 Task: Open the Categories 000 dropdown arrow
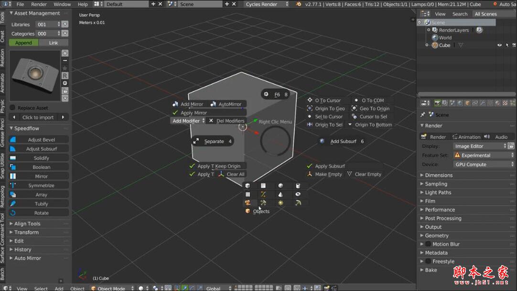pyautogui.click(x=65, y=34)
